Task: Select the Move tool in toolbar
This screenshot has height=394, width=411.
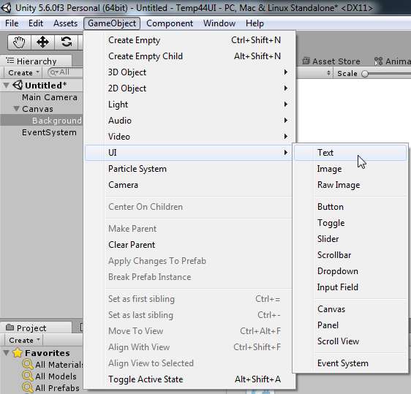Action: click(42, 42)
